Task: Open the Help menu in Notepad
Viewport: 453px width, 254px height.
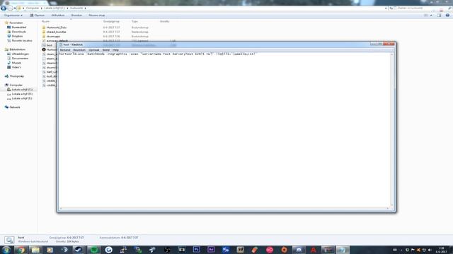Action: point(115,50)
